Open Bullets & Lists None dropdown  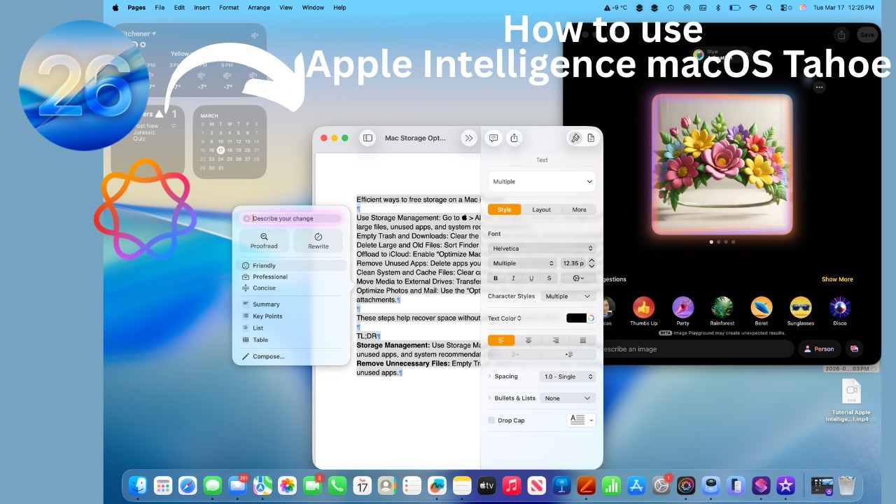click(x=568, y=398)
